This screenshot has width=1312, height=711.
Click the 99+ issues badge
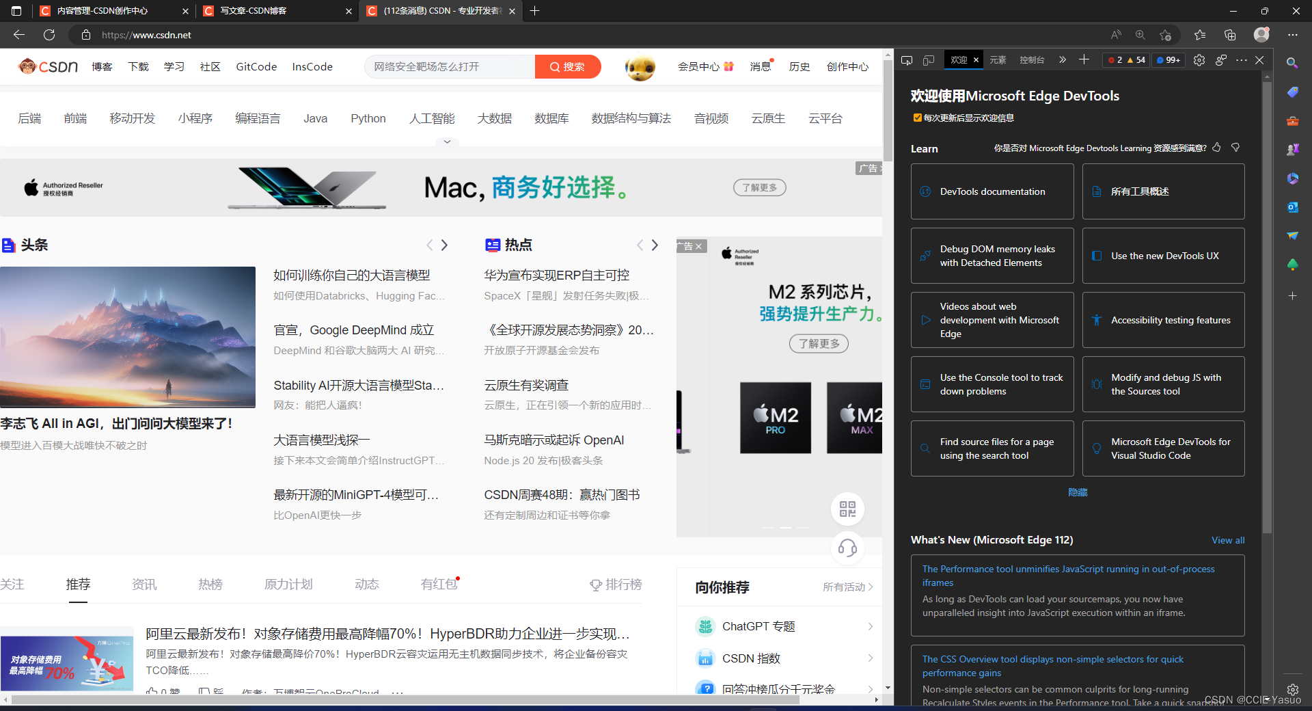point(1168,60)
